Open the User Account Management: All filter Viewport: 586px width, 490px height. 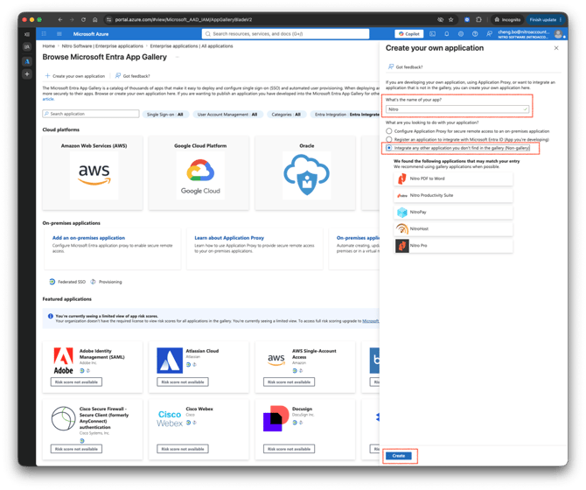pos(227,115)
